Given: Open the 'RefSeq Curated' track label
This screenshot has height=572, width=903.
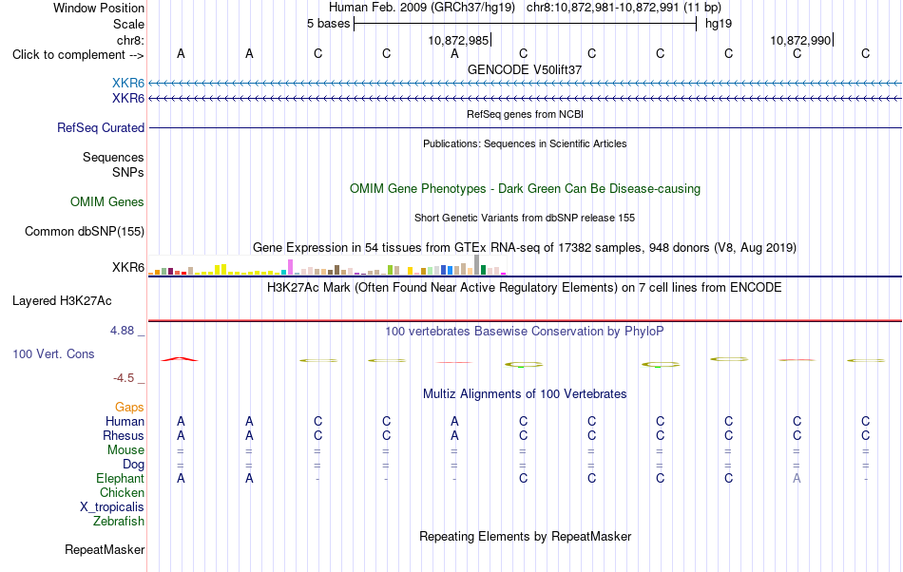Looking at the screenshot, I should click(x=101, y=127).
